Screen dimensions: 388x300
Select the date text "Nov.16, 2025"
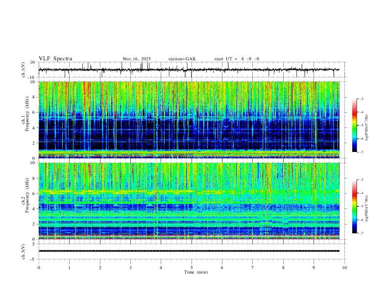[137, 59]
